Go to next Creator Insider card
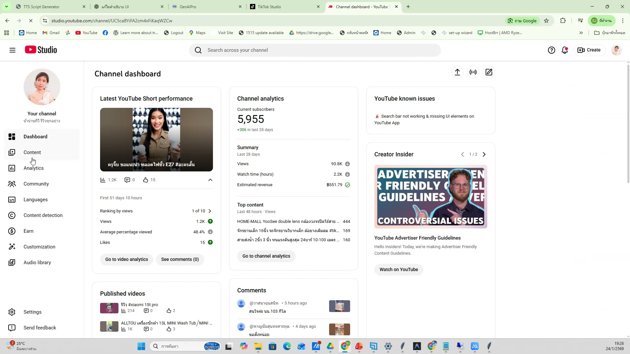Image resolution: width=630 pixels, height=354 pixels. [484, 154]
